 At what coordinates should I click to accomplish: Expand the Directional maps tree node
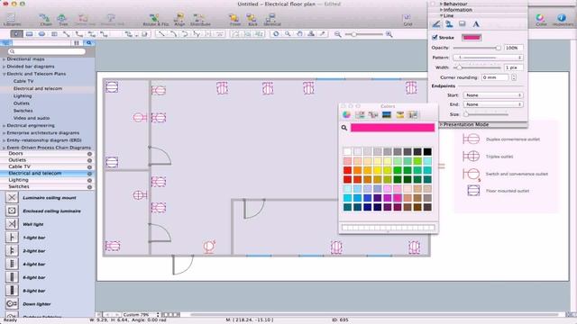pyautogui.click(x=4, y=59)
